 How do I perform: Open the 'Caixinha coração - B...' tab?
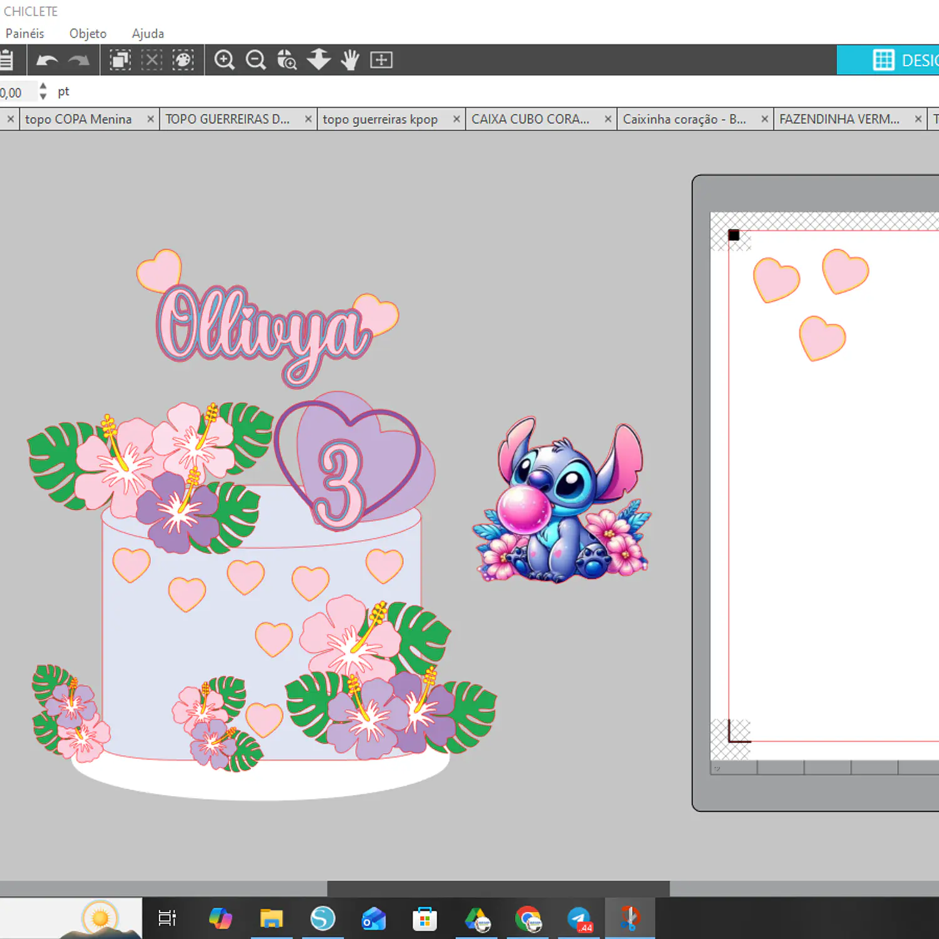[685, 119]
